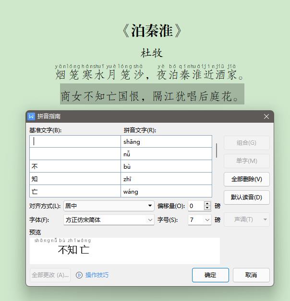Click the 字体(F) label
Image resolution: width=290 pixels, height=301 pixels.
tap(39, 220)
